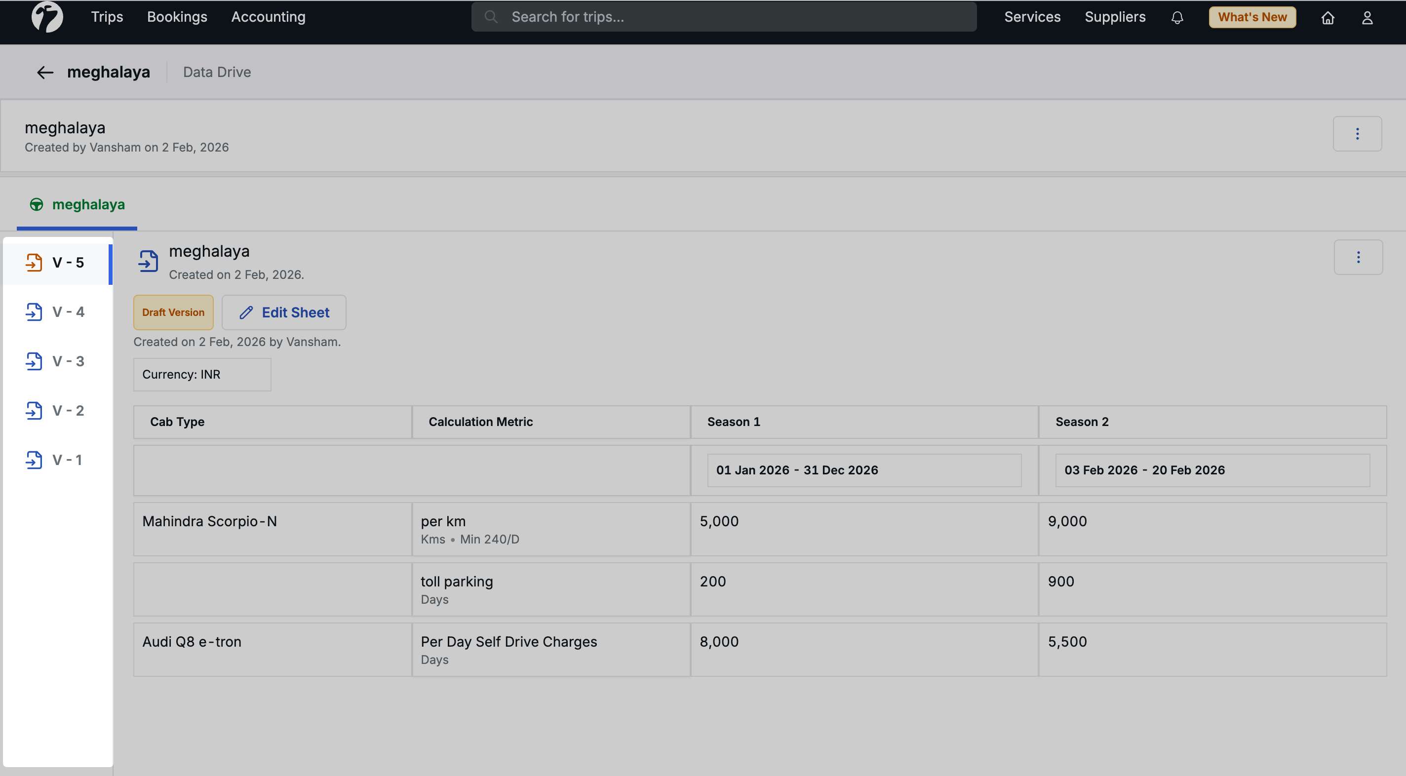The image size is (1406, 776).
Task: Open the Bookings menu
Action: [177, 17]
